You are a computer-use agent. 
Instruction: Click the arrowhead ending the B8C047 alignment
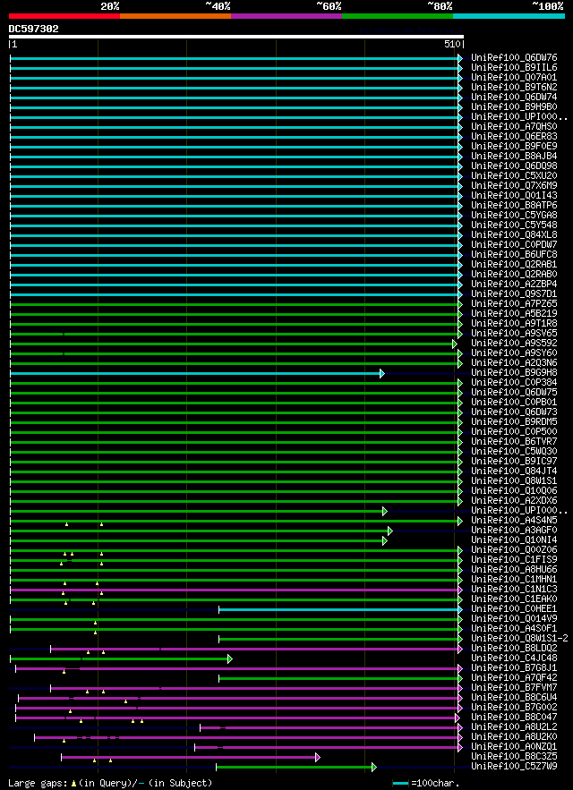pos(457,718)
